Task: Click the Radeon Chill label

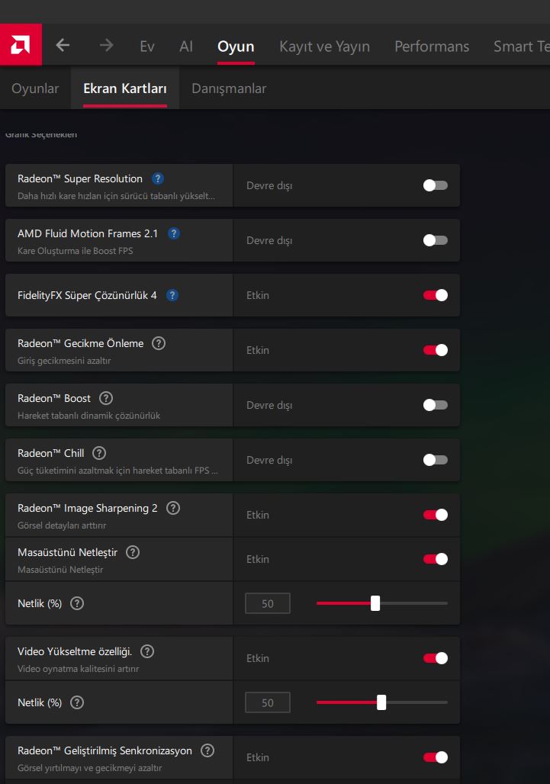Action: 51,454
